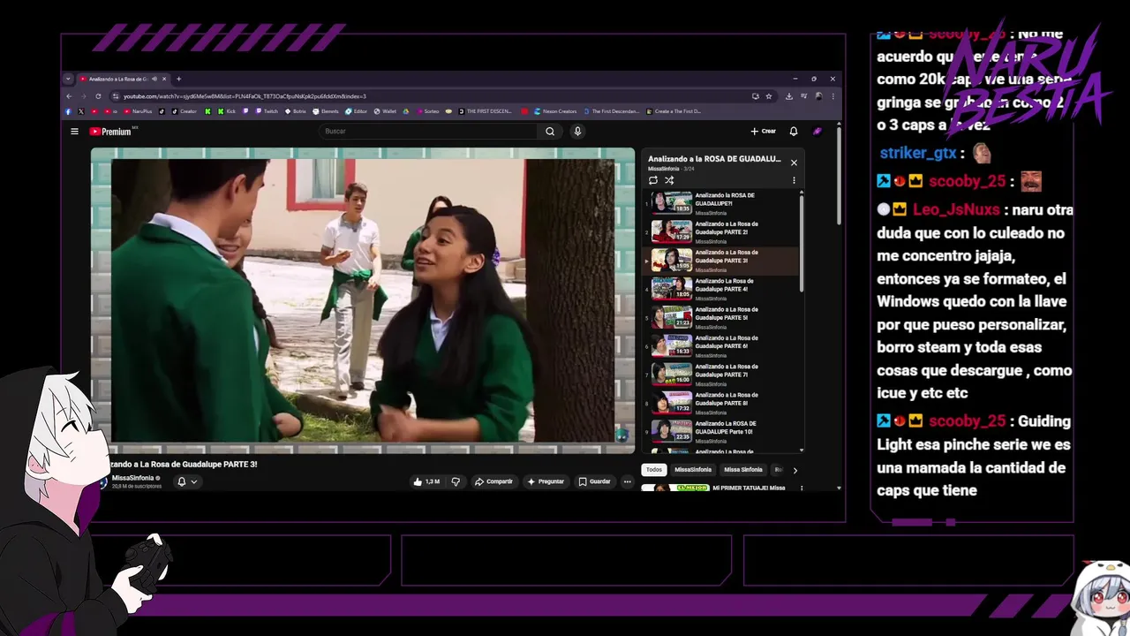Viewport: 1130px width, 636px height.
Task: Open Chrome tab search chevron
Action: click(x=68, y=79)
